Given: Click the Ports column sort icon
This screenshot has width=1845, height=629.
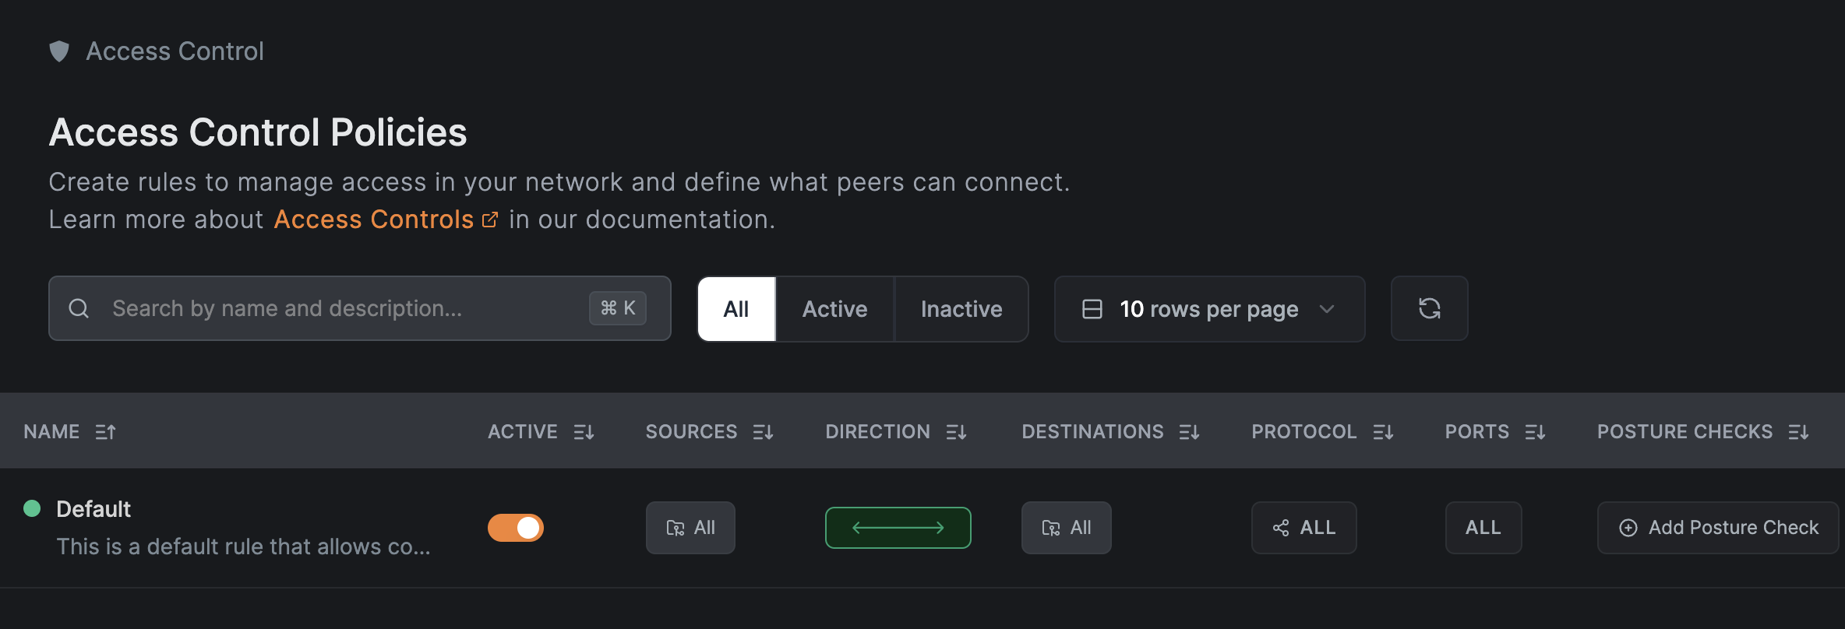Looking at the screenshot, I should [x=1535, y=432].
